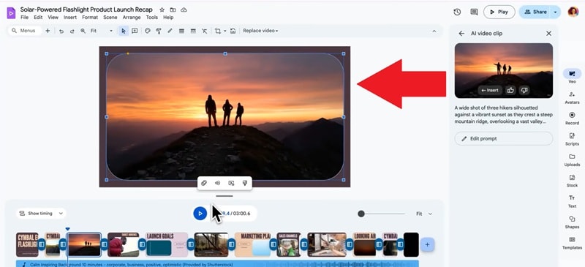Open the Scripts sidebar tab
Screen dimensions: 585x267
[572, 139]
